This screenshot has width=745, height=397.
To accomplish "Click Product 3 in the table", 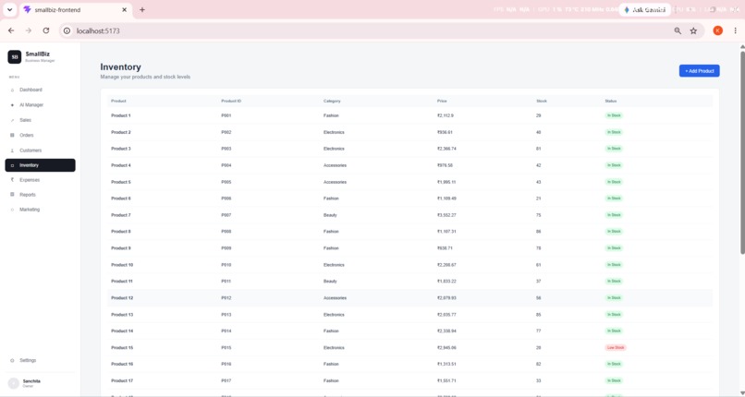I will pos(121,149).
